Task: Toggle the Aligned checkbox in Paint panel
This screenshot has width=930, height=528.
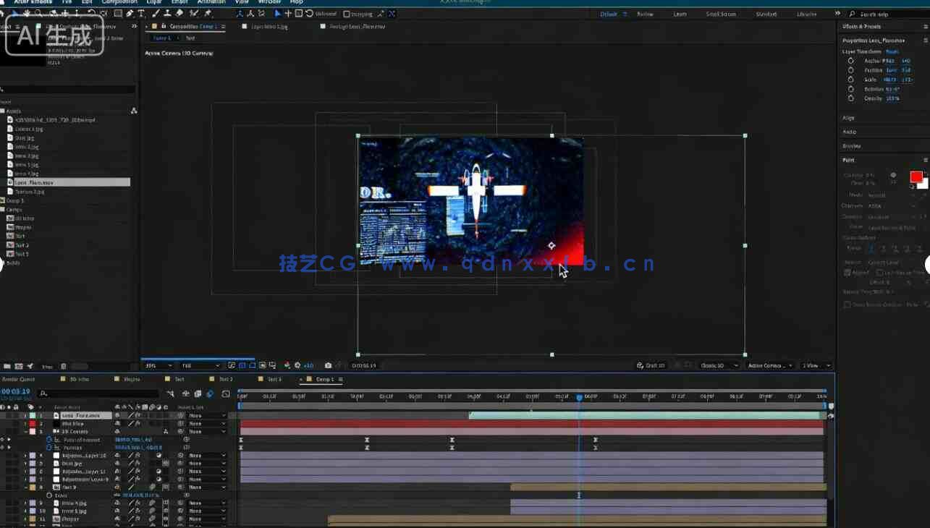Action: click(x=847, y=273)
